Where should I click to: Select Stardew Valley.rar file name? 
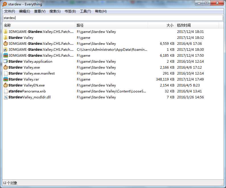click(x=24, y=79)
